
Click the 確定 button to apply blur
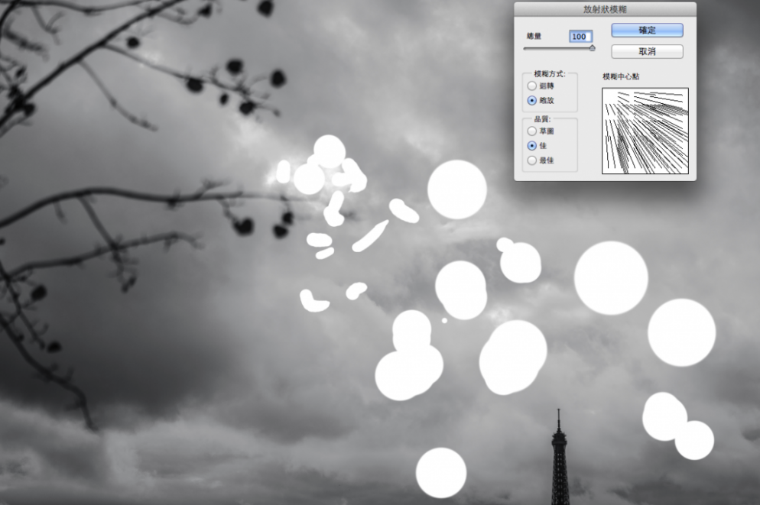tap(647, 30)
